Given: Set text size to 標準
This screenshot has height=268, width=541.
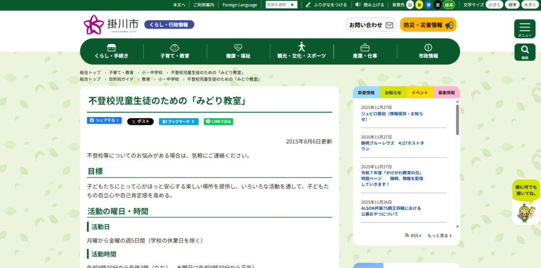Looking at the screenshot, I should [512, 5].
